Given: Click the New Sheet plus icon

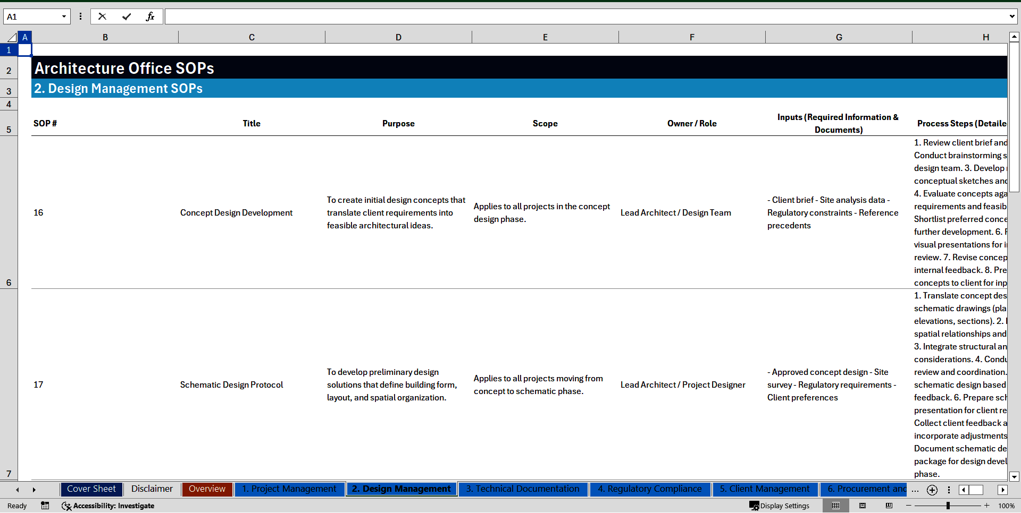Looking at the screenshot, I should [x=932, y=490].
